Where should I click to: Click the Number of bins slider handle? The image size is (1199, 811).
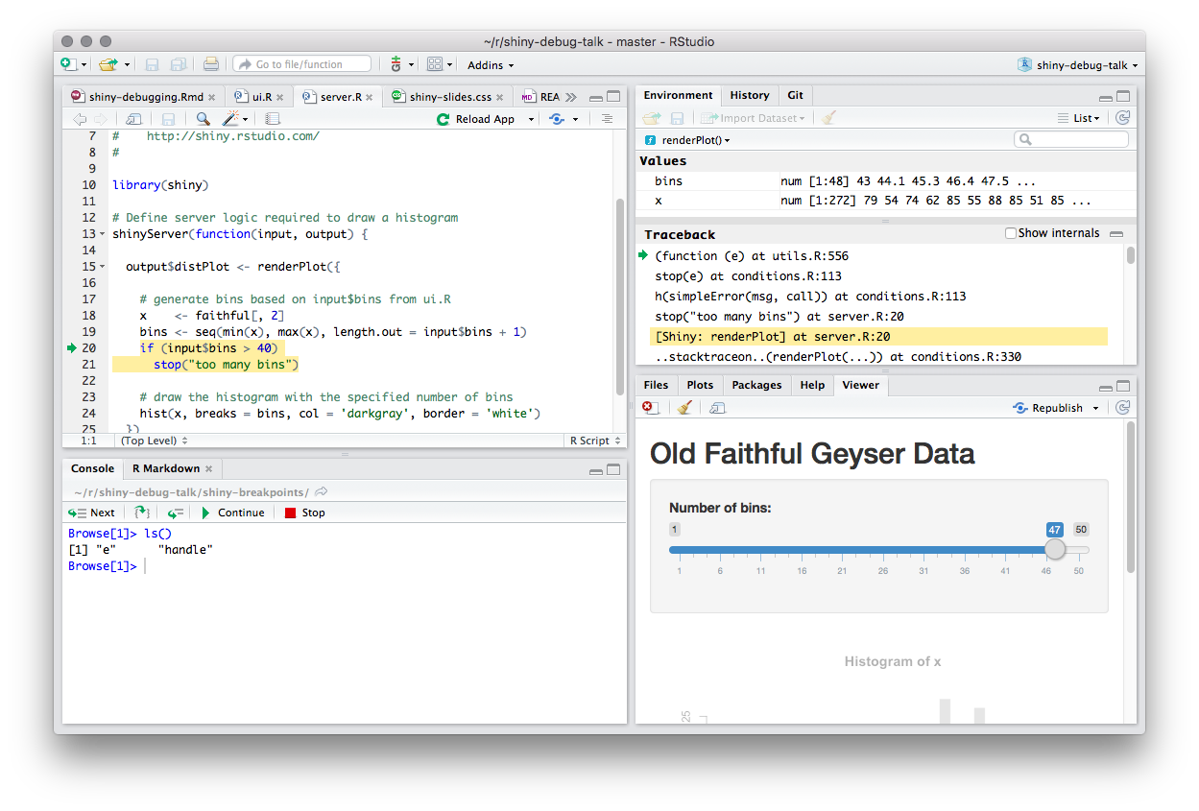[1055, 549]
